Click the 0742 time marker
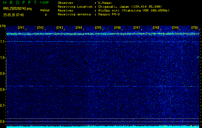Image resolution: width=202 pixels, height=128 pixels. tap(40, 28)
